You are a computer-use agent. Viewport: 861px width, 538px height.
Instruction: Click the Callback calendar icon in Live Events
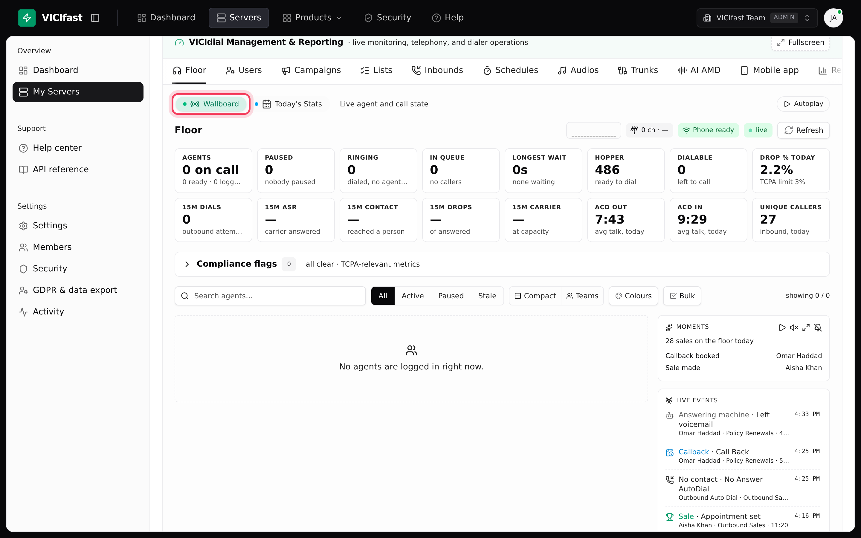tap(670, 453)
